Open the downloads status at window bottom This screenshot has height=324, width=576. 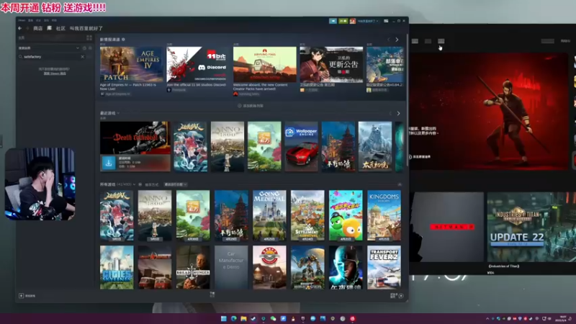pos(212,294)
